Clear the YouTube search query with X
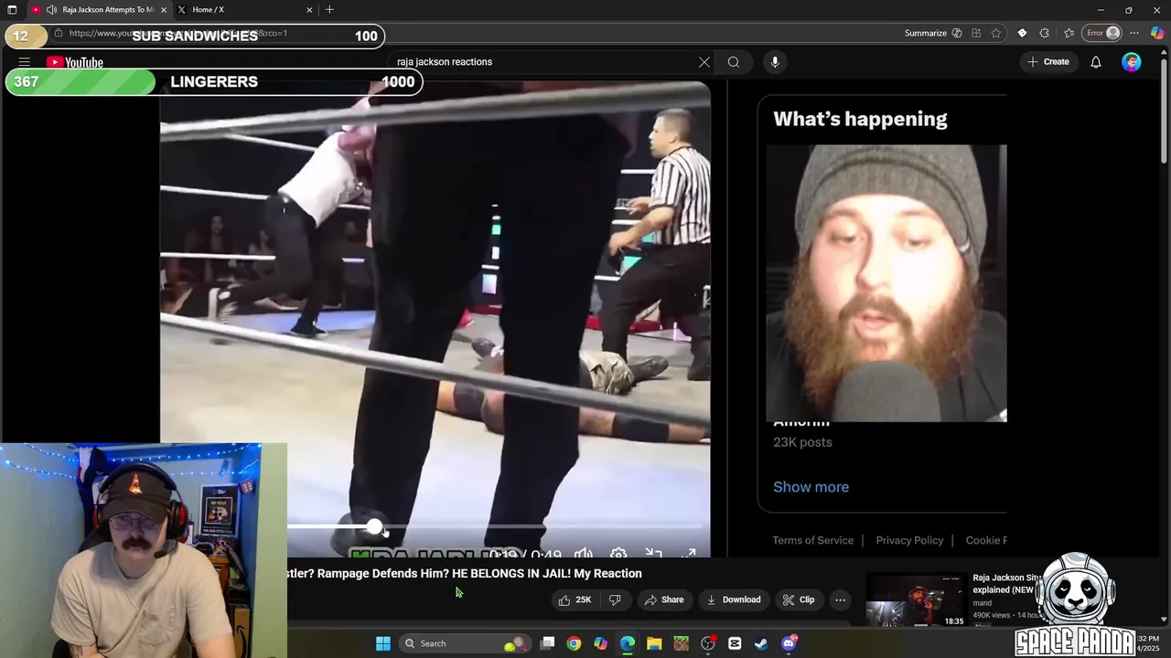 [704, 62]
